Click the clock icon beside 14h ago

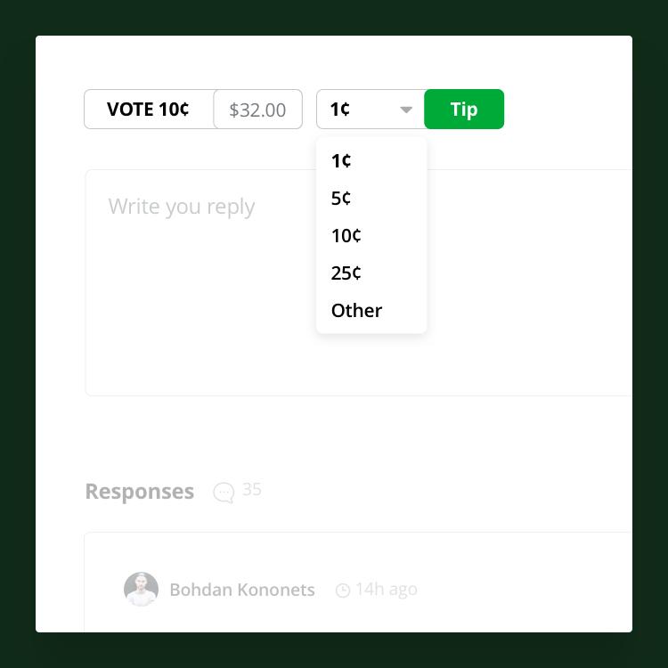(x=343, y=591)
